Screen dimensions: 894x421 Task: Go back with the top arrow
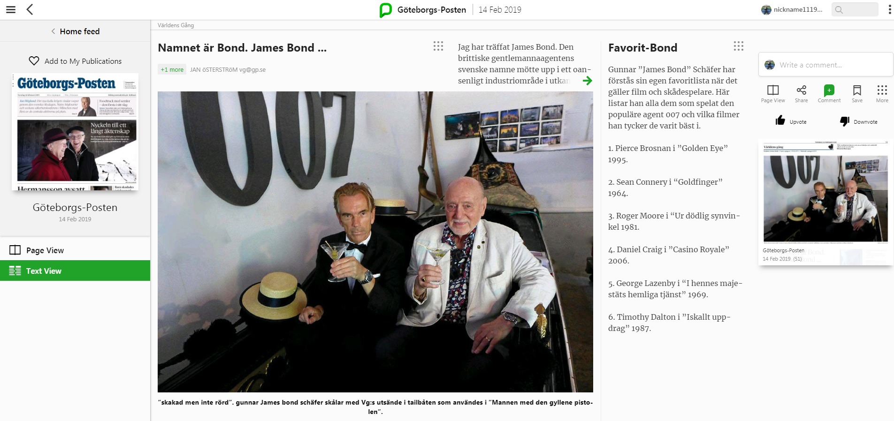click(30, 9)
